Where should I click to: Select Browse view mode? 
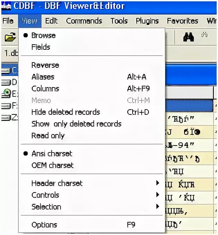point(92,36)
